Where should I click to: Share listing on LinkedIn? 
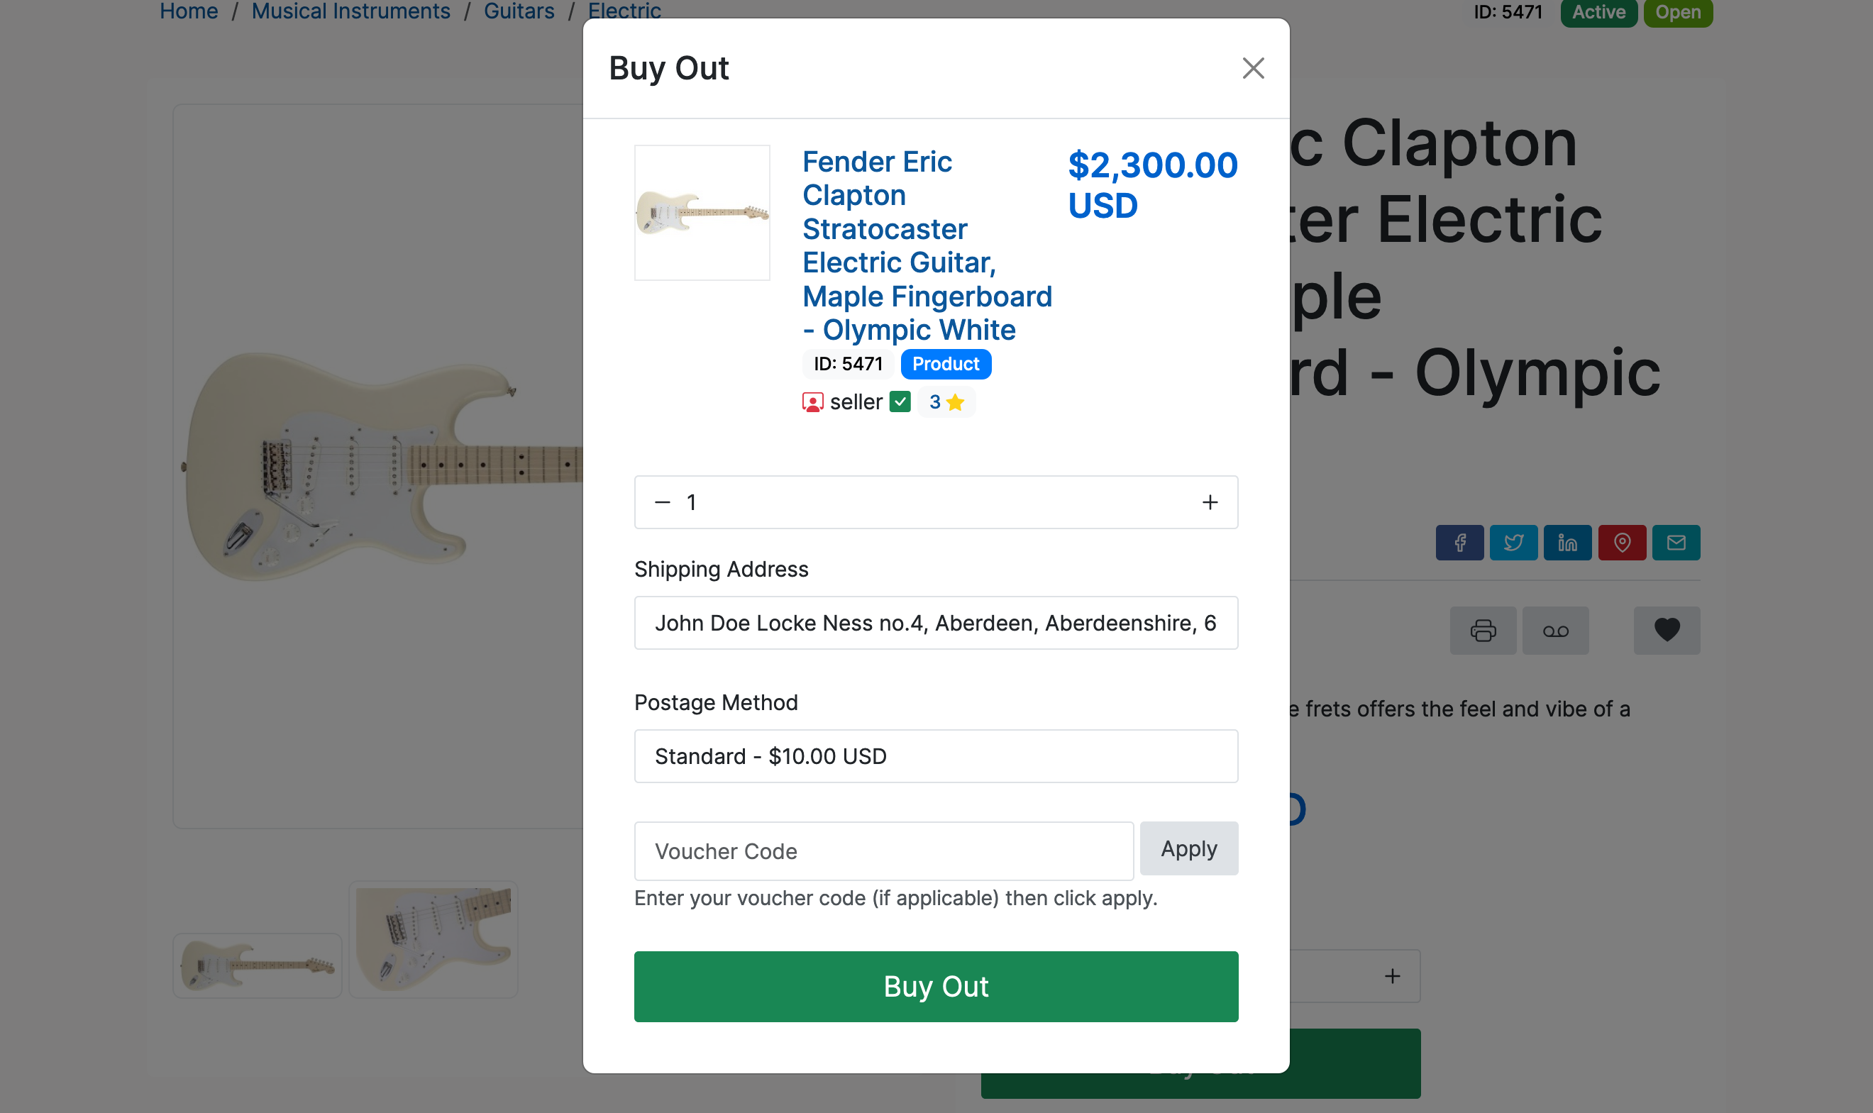(x=1567, y=542)
